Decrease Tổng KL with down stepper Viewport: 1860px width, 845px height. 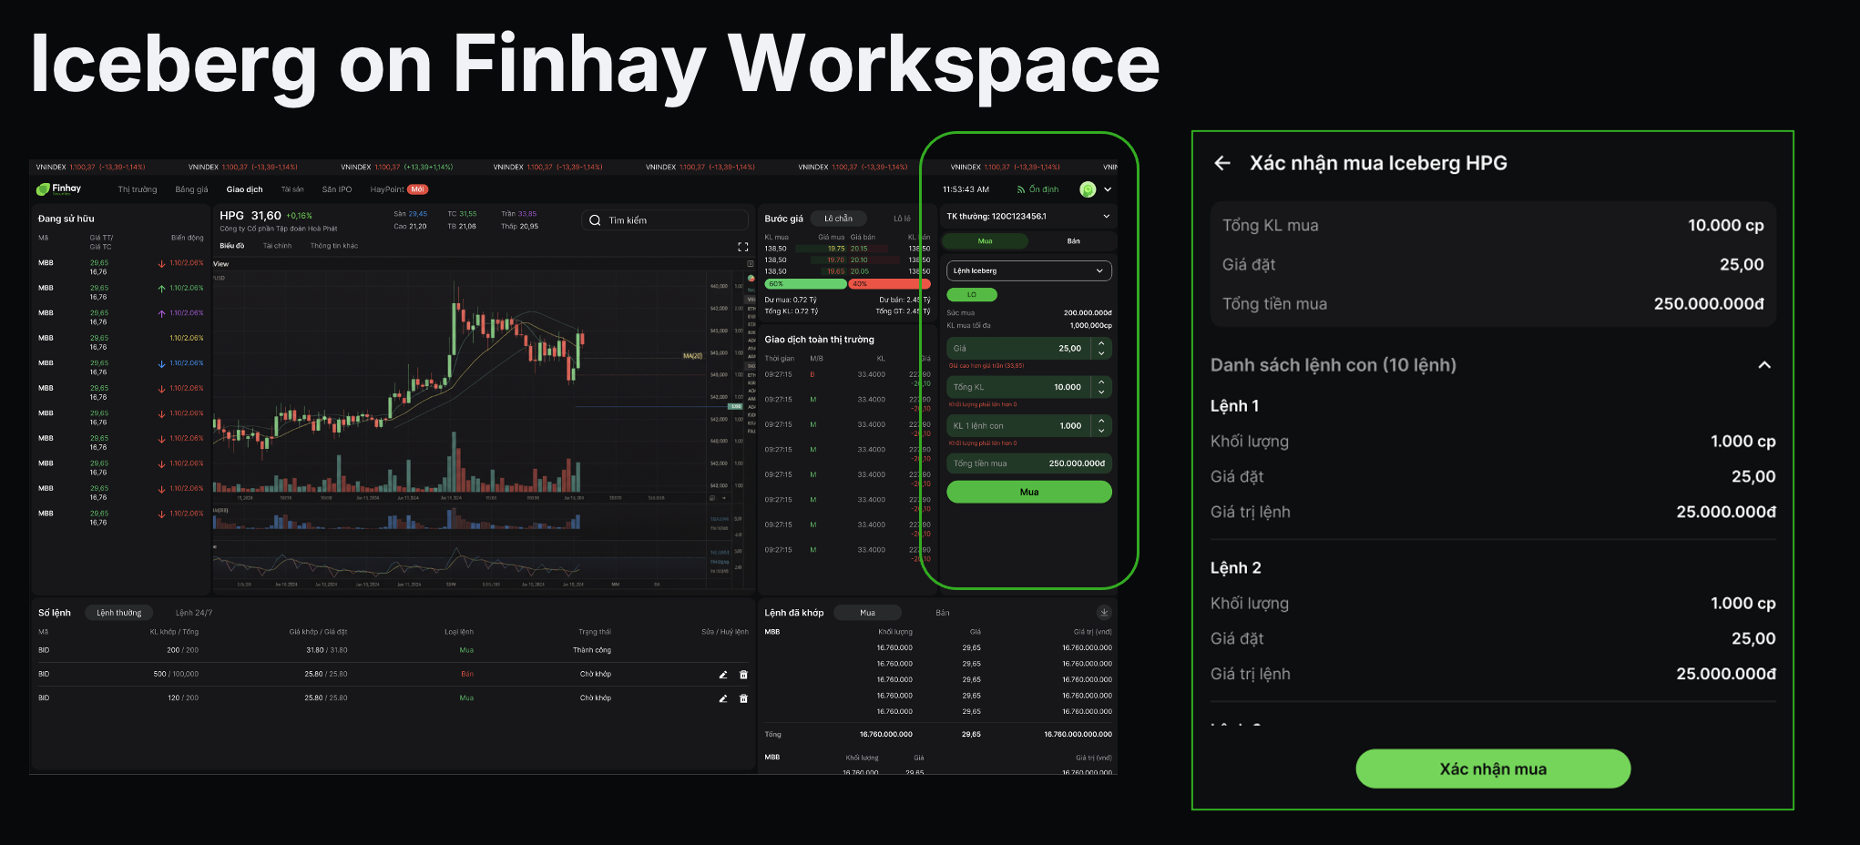point(1101,392)
